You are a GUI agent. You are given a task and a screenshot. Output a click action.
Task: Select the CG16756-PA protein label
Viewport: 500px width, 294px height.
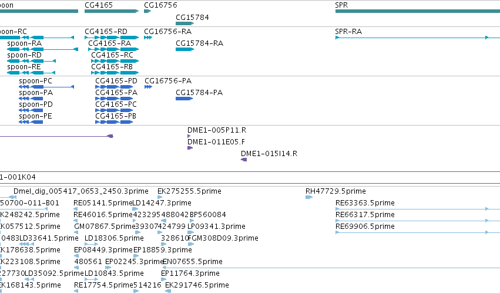pyautogui.click(x=168, y=81)
